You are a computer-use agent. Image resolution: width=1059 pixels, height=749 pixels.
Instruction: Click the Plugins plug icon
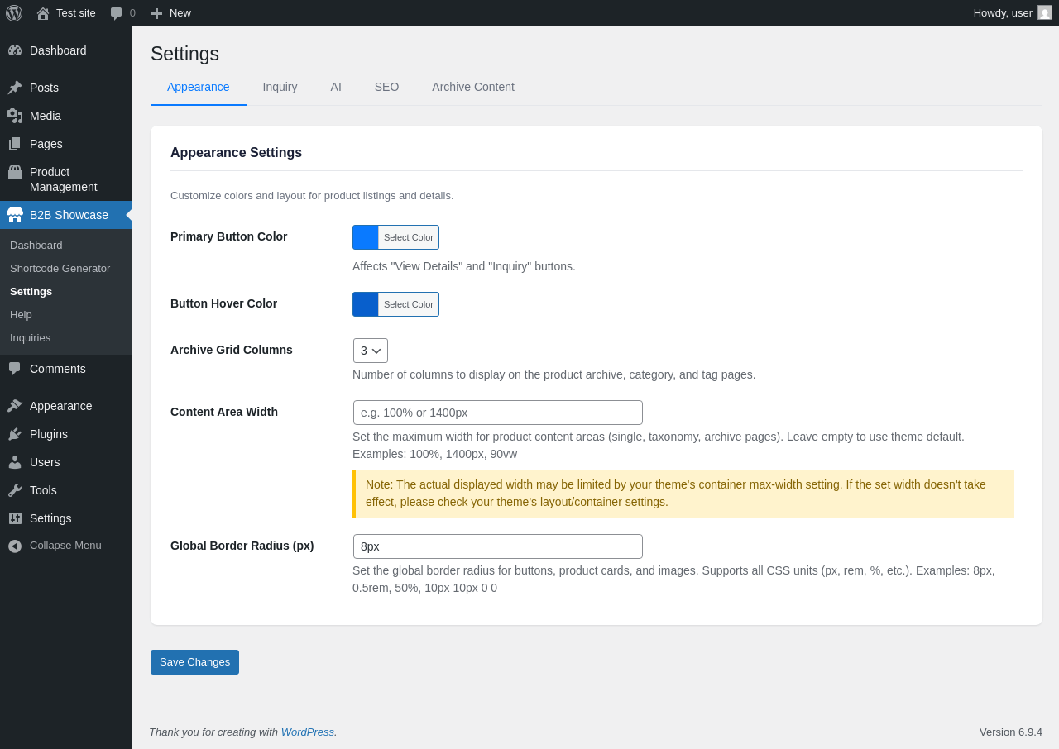coord(15,434)
